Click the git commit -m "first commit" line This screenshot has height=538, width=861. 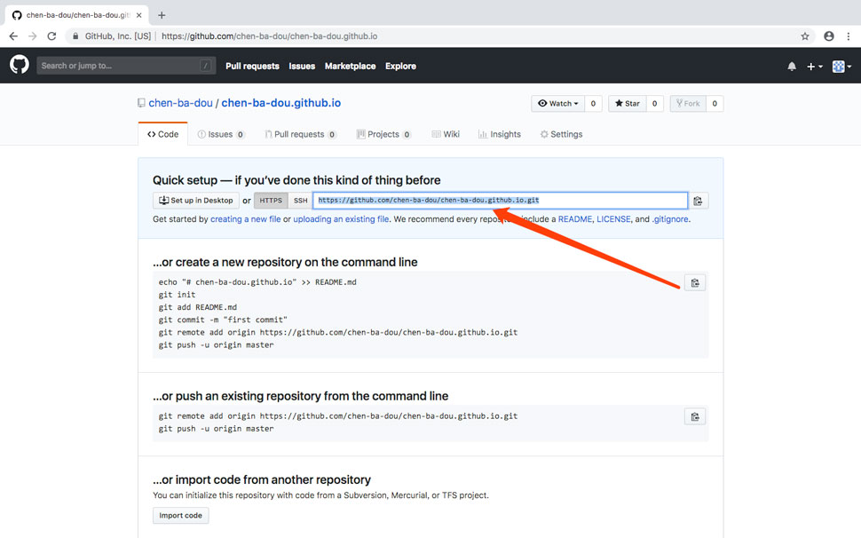pyautogui.click(x=223, y=320)
